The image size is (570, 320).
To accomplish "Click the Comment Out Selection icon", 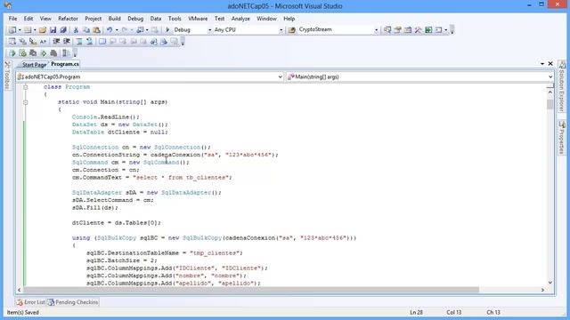I will (x=79, y=42).
